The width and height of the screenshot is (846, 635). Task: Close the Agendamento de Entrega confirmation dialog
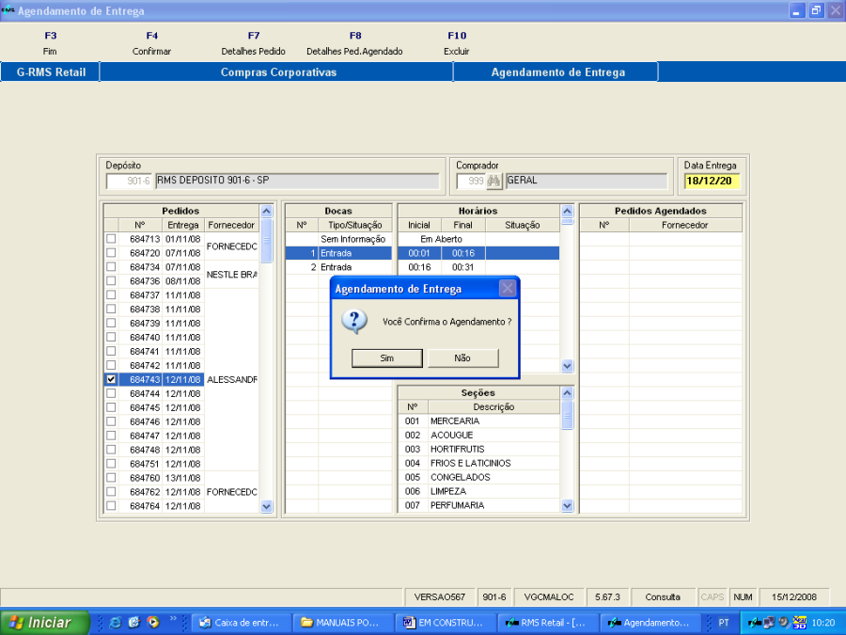[507, 289]
